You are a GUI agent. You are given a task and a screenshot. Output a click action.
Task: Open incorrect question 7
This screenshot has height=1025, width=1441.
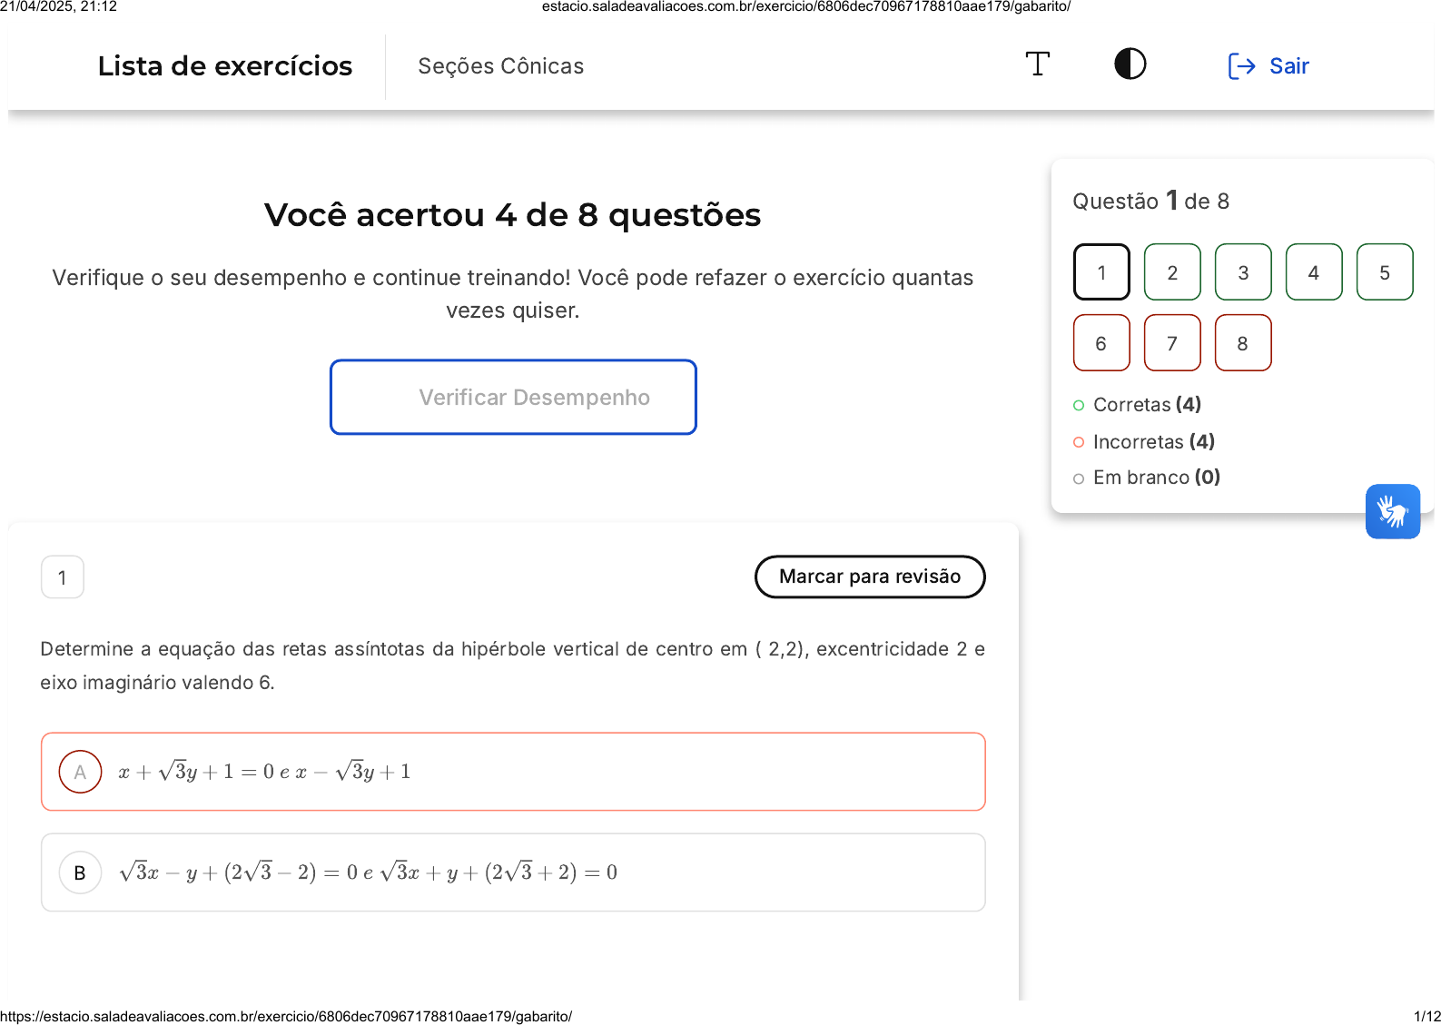1172,343
